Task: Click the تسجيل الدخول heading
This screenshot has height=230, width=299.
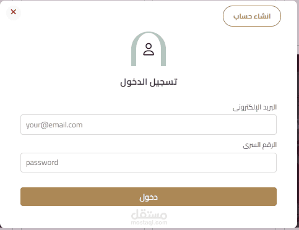Action: click(x=149, y=82)
